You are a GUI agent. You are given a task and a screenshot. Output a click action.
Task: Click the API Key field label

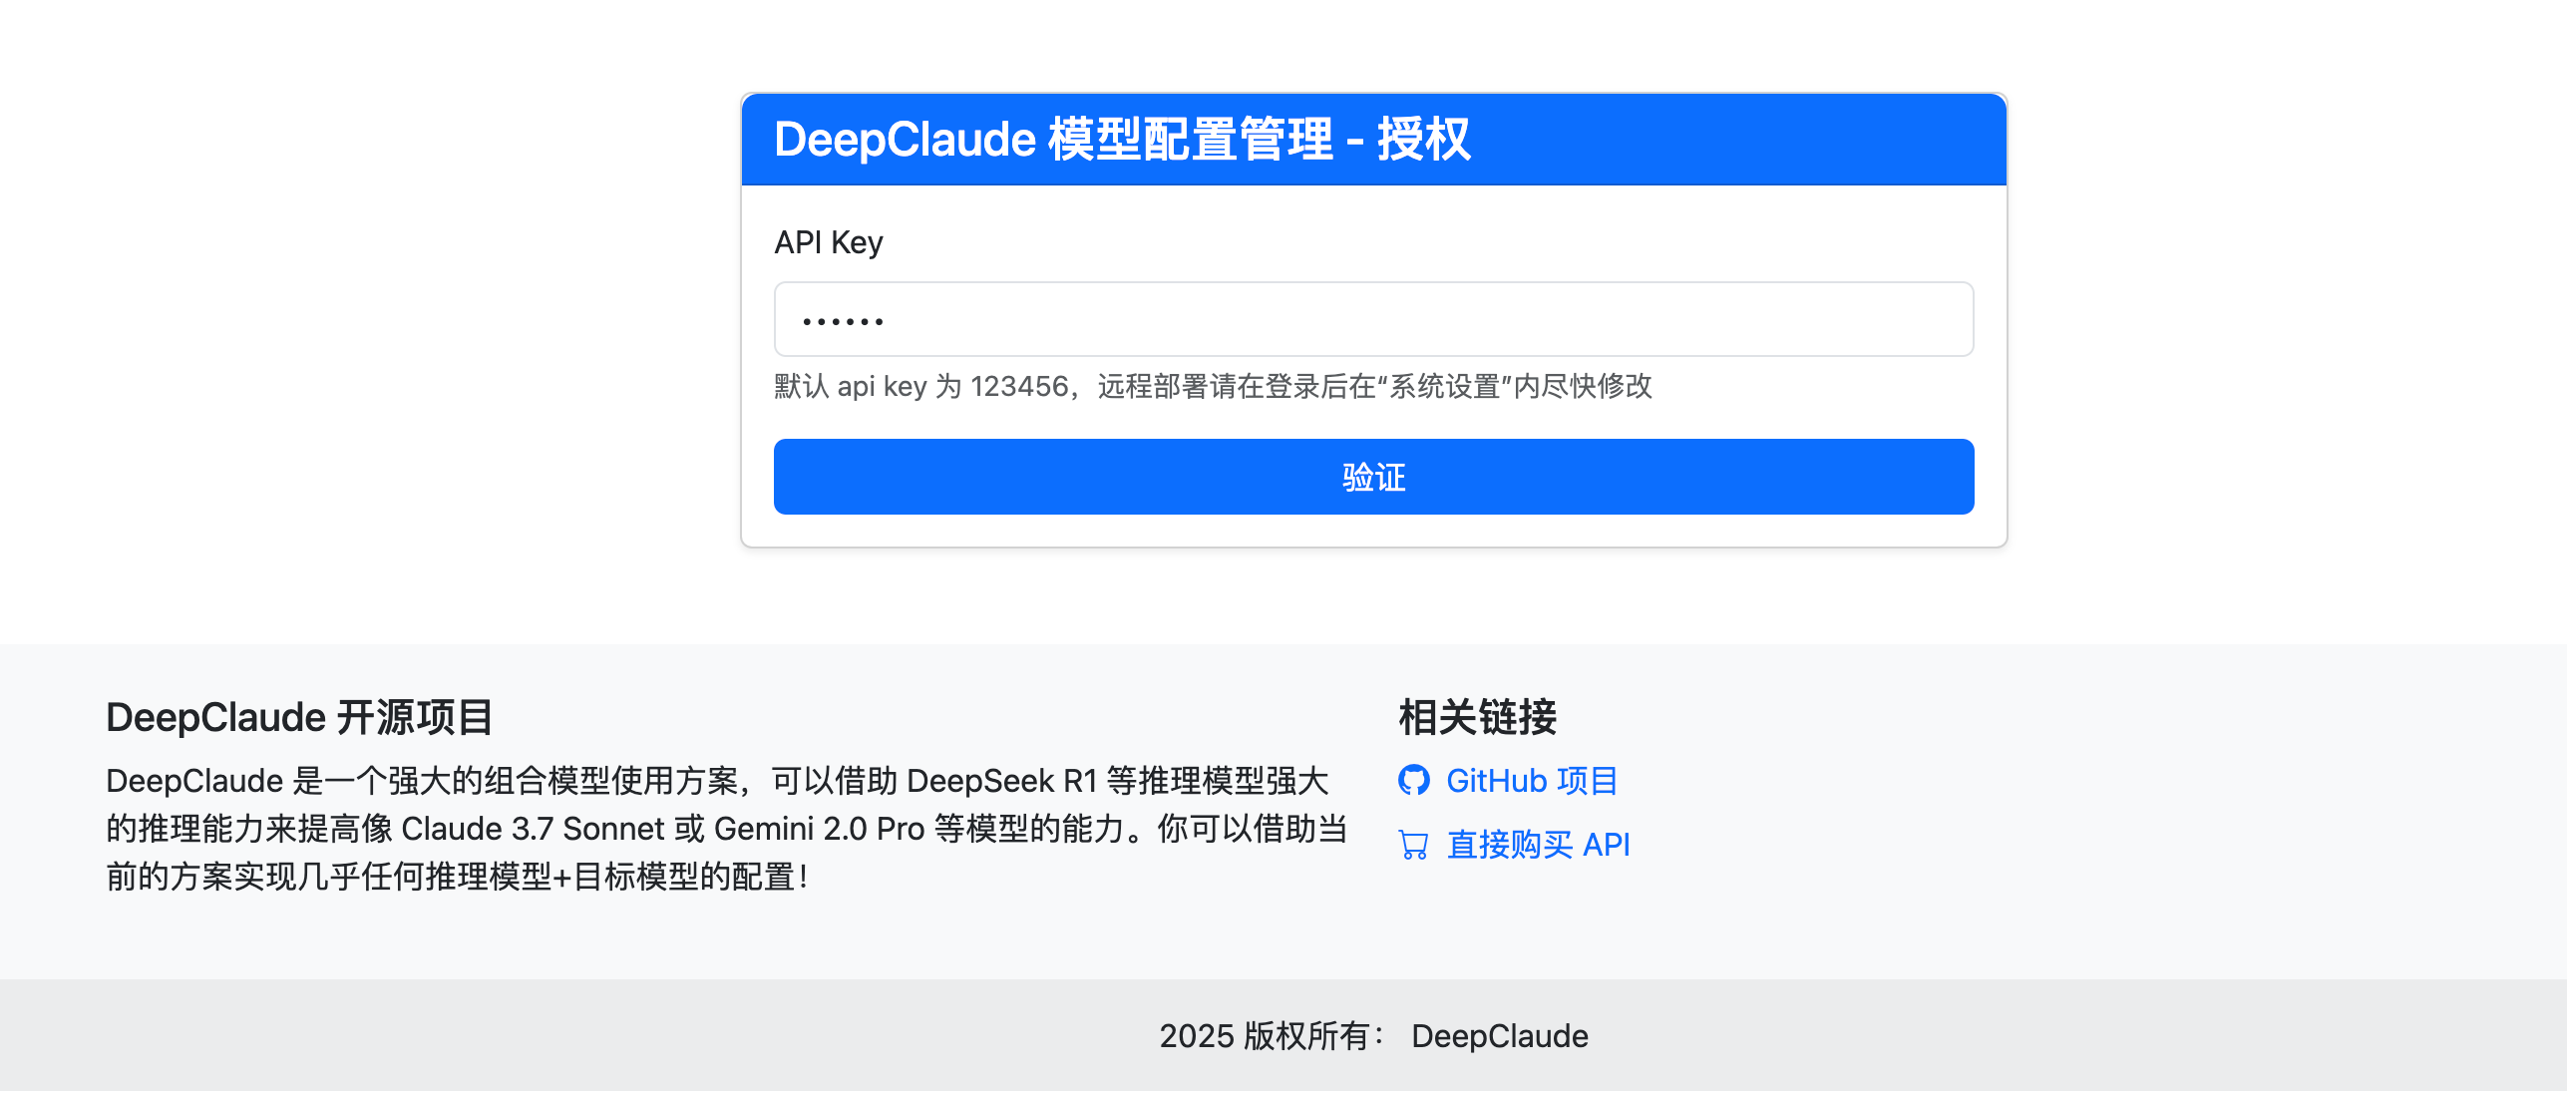point(828,242)
